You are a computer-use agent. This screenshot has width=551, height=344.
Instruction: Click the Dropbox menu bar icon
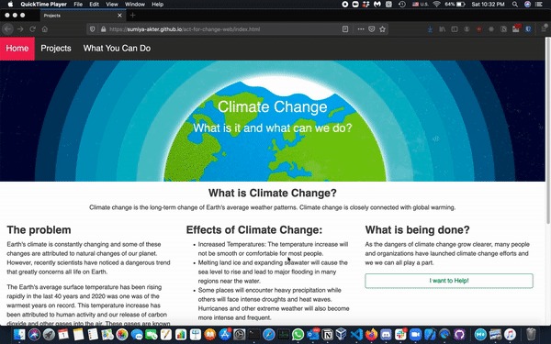pyautogui.click(x=366, y=5)
